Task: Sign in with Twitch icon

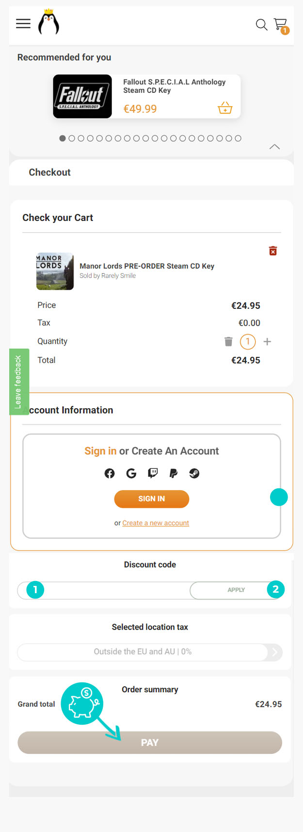Action: (153, 473)
